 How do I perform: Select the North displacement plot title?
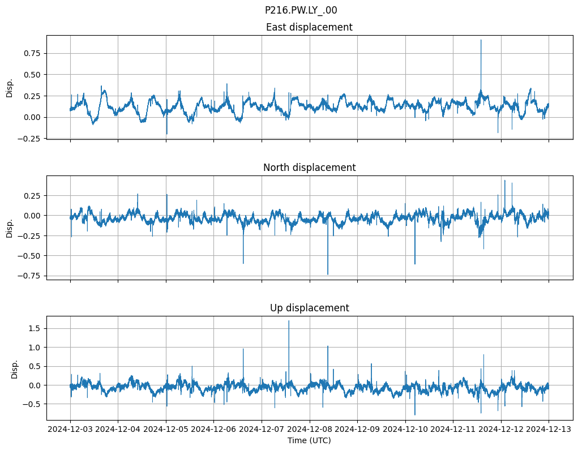pyautogui.click(x=309, y=168)
